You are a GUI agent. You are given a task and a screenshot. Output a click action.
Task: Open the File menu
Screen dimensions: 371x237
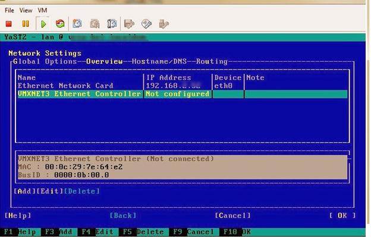coord(10,11)
